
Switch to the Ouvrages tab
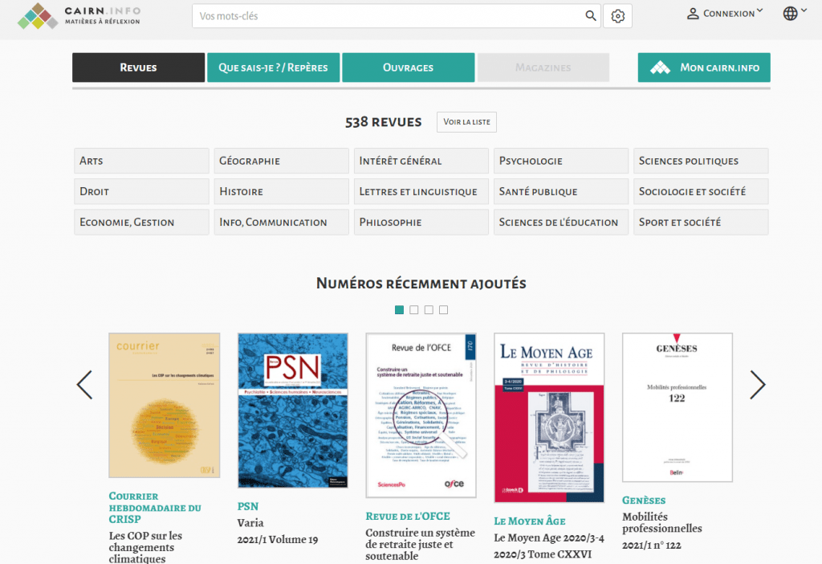pos(408,67)
